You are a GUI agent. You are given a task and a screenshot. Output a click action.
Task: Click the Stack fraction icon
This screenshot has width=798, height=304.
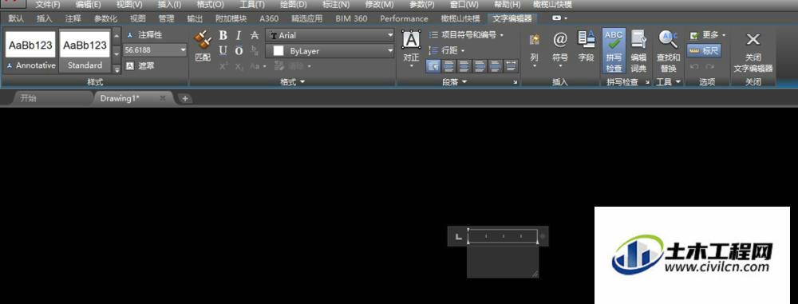[x=255, y=51]
